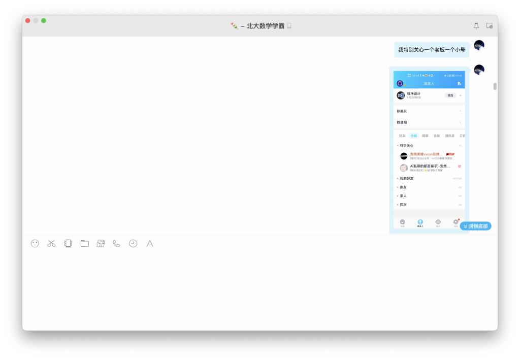Open the emoji picker

34,244
